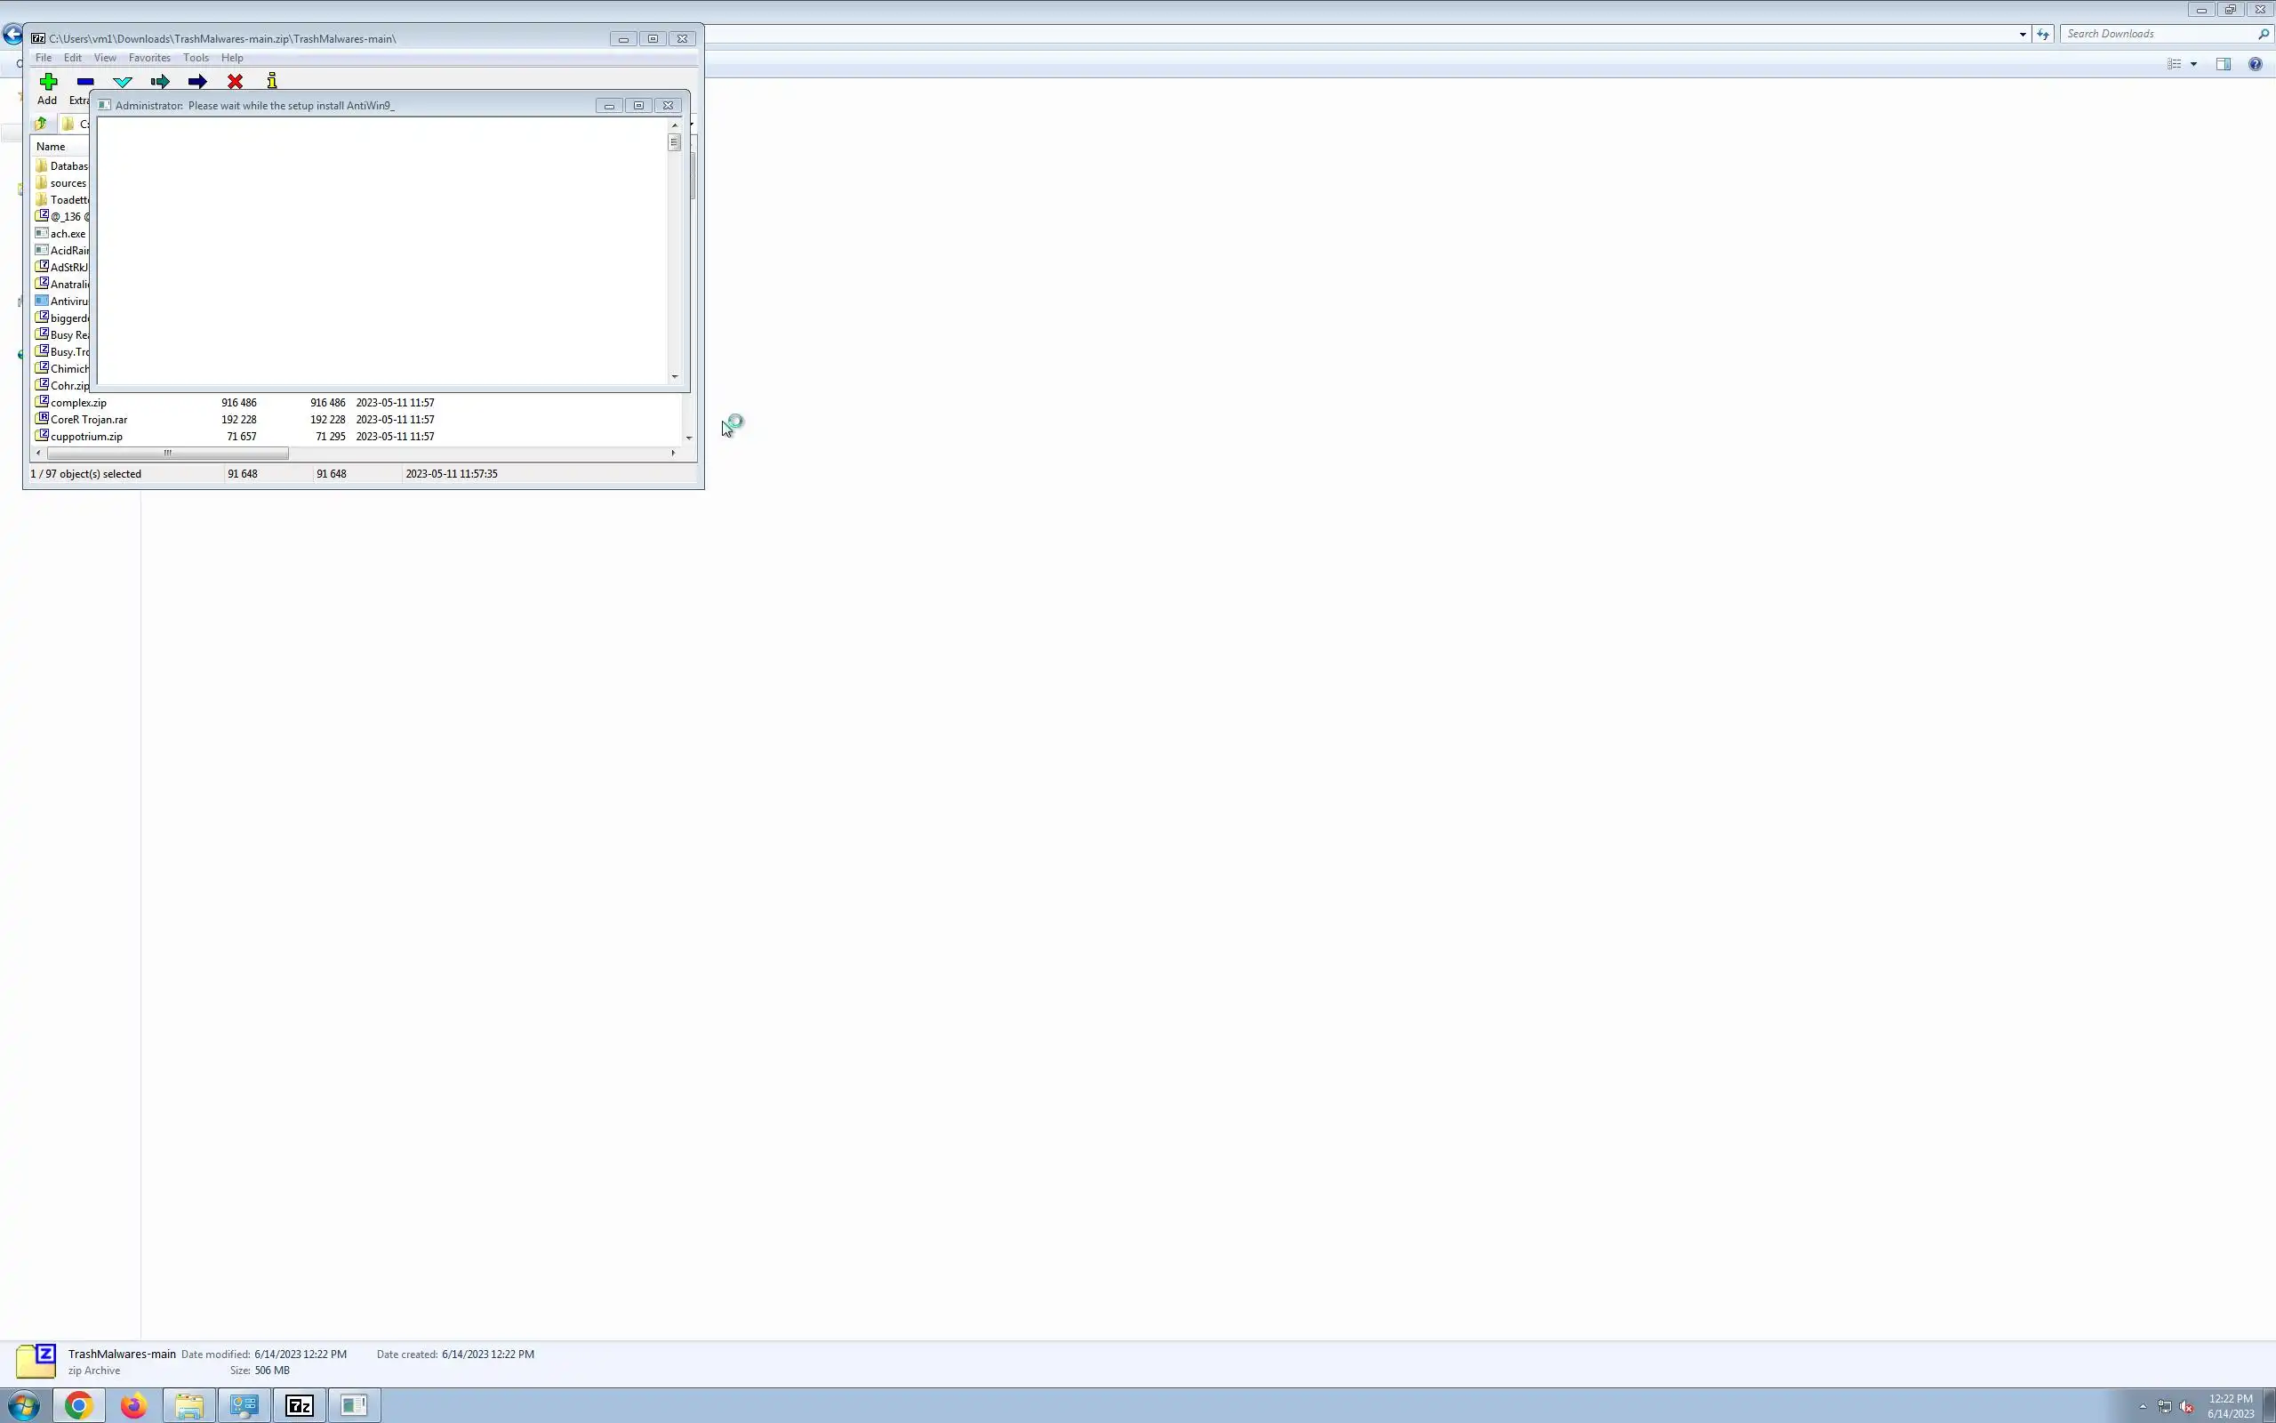This screenshot has height=1423, width=2276.
Task: Click the cyan Test checkmark icon
Action: pos(123,82)
